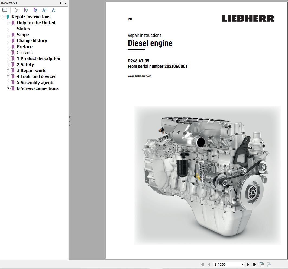The image size is (288, 269).
Task: Click the previous view icon
Action: [261, 264]
